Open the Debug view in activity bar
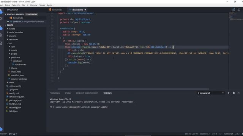243x136 pixels. [1, 36]
